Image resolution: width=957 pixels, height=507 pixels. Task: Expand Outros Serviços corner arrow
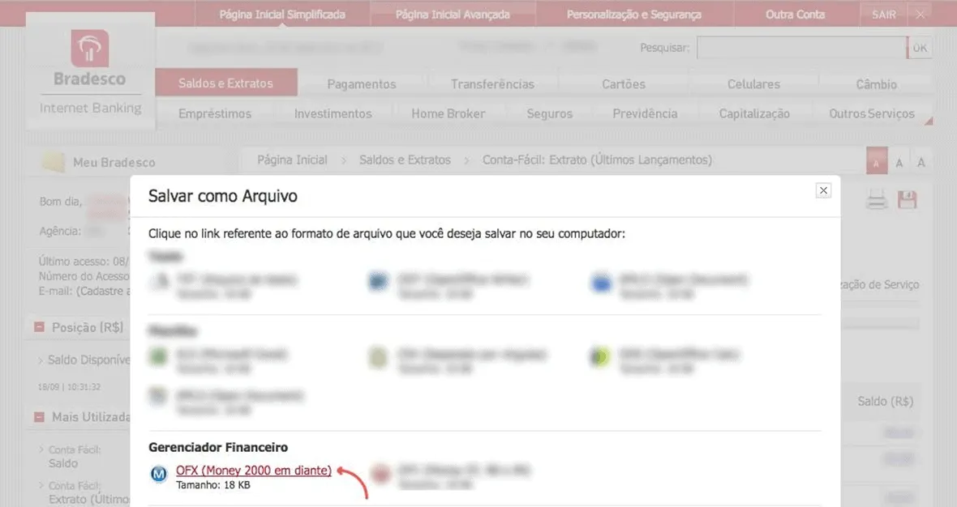pos(929,121)
